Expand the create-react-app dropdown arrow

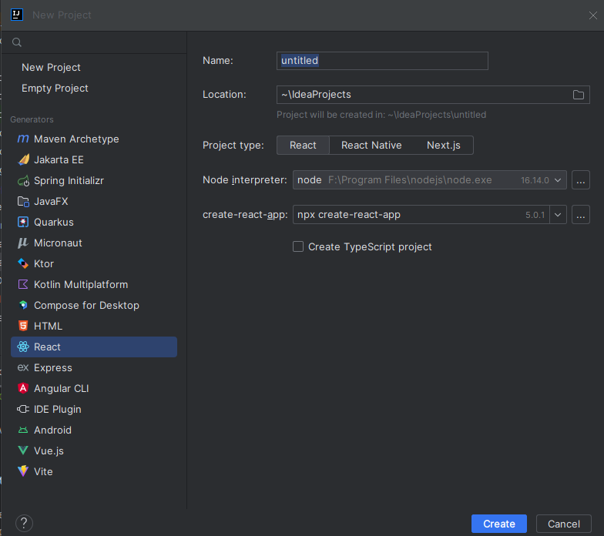[x=558, y=214]
